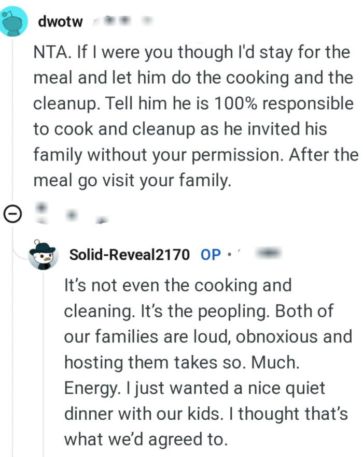
Task: Click the OP label next to Solid-Reveal2170
Action: (x=212, y=255)
